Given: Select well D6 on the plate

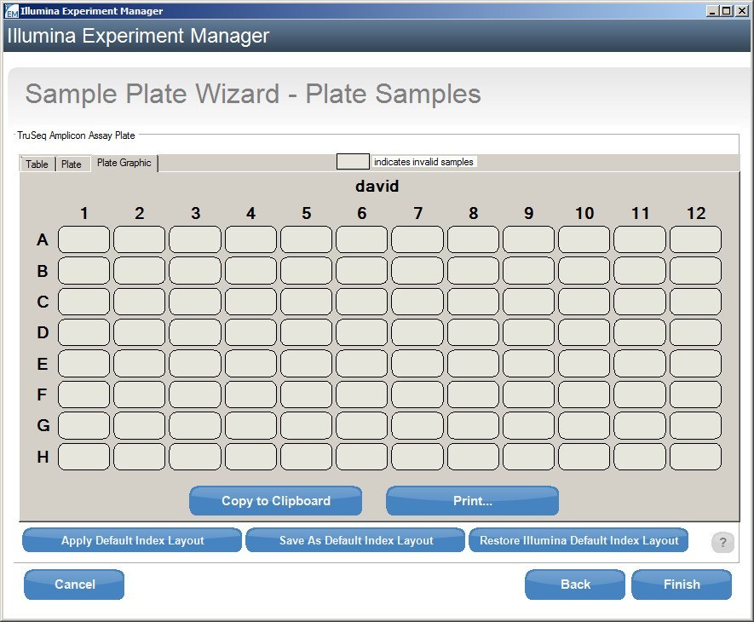Looking at the screenshot, I should 362,332.
